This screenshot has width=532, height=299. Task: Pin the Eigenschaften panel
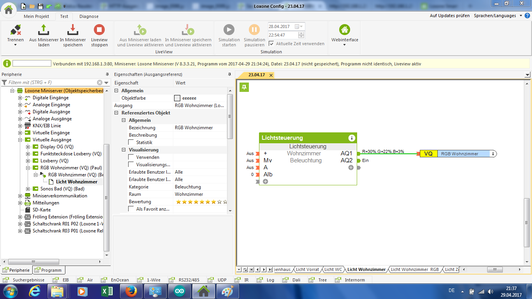[229, 74]
